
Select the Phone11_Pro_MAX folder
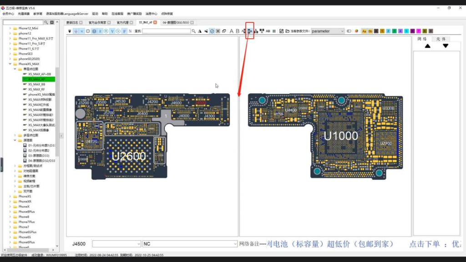point(35,39)
